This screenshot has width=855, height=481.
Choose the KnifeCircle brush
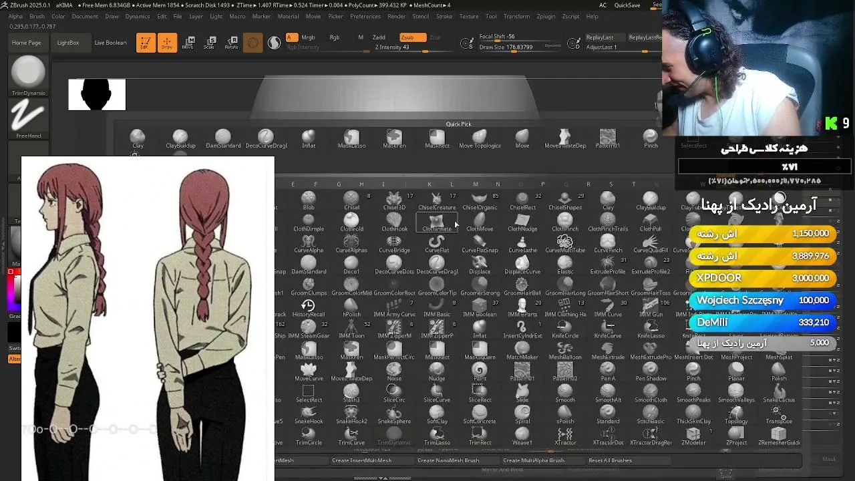click(x=565, y=329)
